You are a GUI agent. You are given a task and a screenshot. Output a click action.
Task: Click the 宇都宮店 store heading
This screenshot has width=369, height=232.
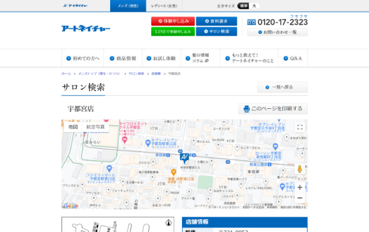[81, 109]
